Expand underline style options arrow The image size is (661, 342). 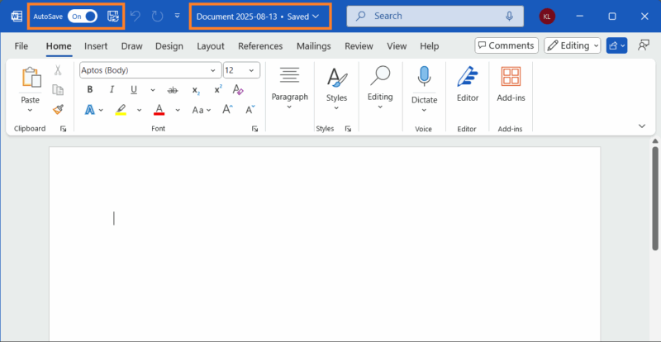[x=153, y=90]
